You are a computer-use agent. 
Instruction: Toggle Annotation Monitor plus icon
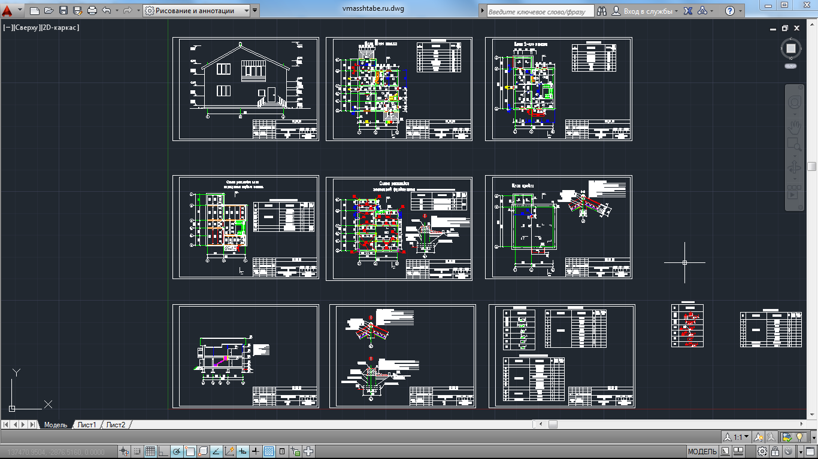click(x=309, y=451)
